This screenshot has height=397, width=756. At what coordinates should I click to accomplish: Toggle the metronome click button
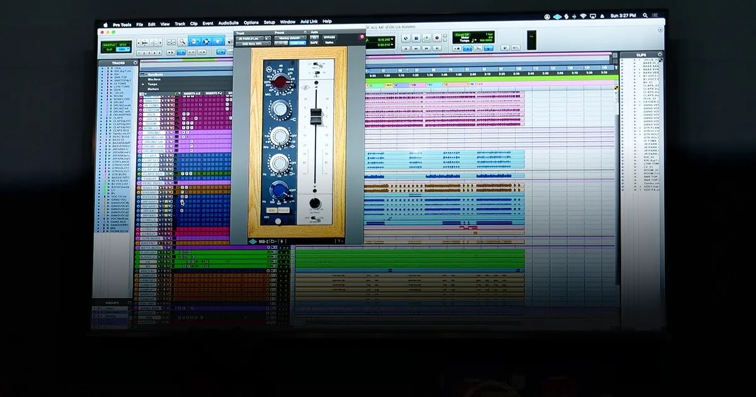click(467, 49)
